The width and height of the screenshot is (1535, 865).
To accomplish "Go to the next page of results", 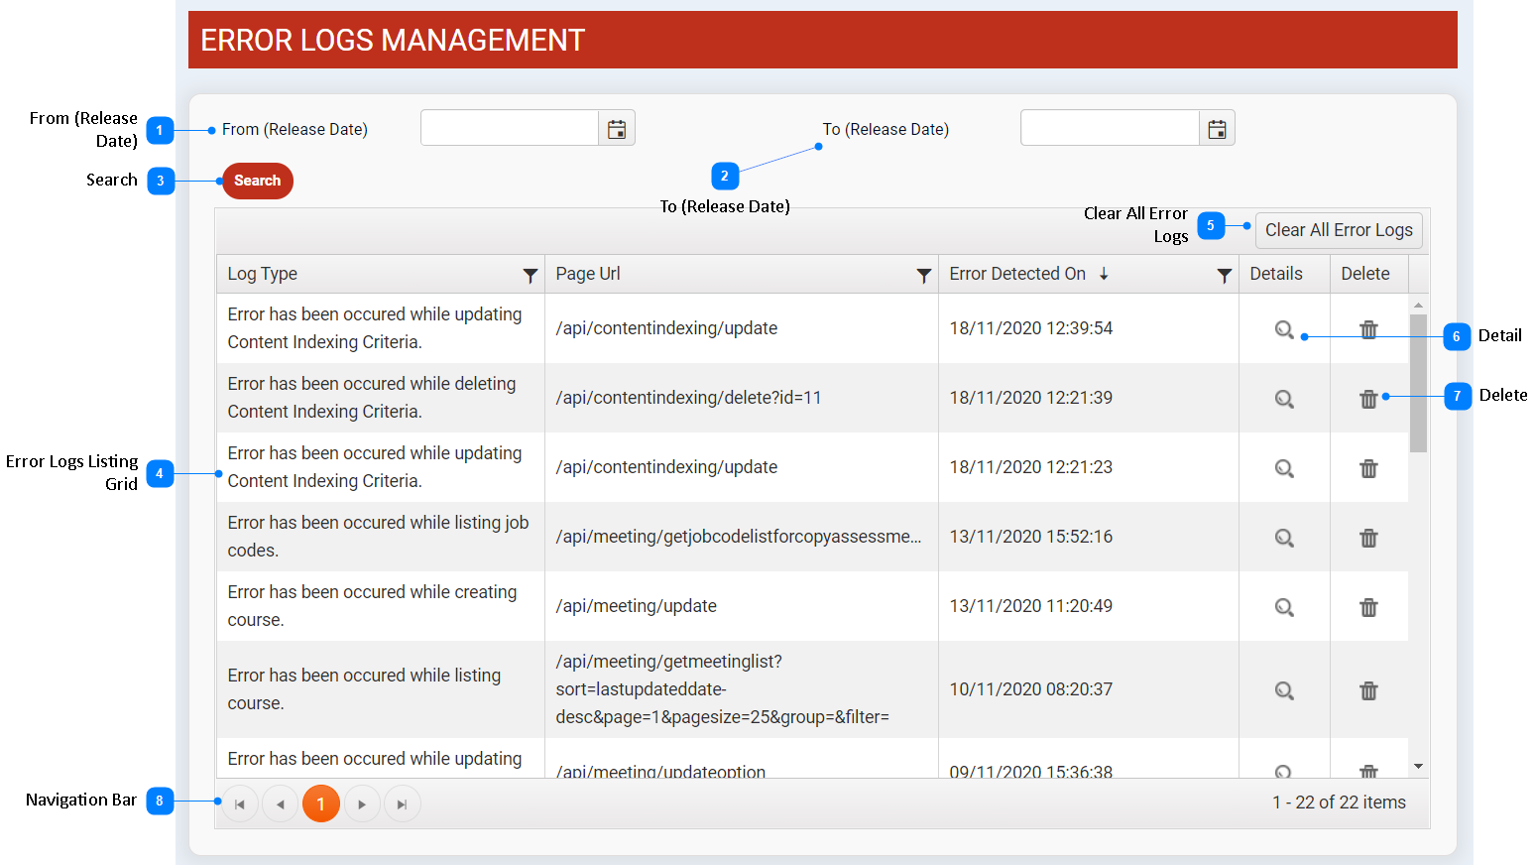I will 362,804.
